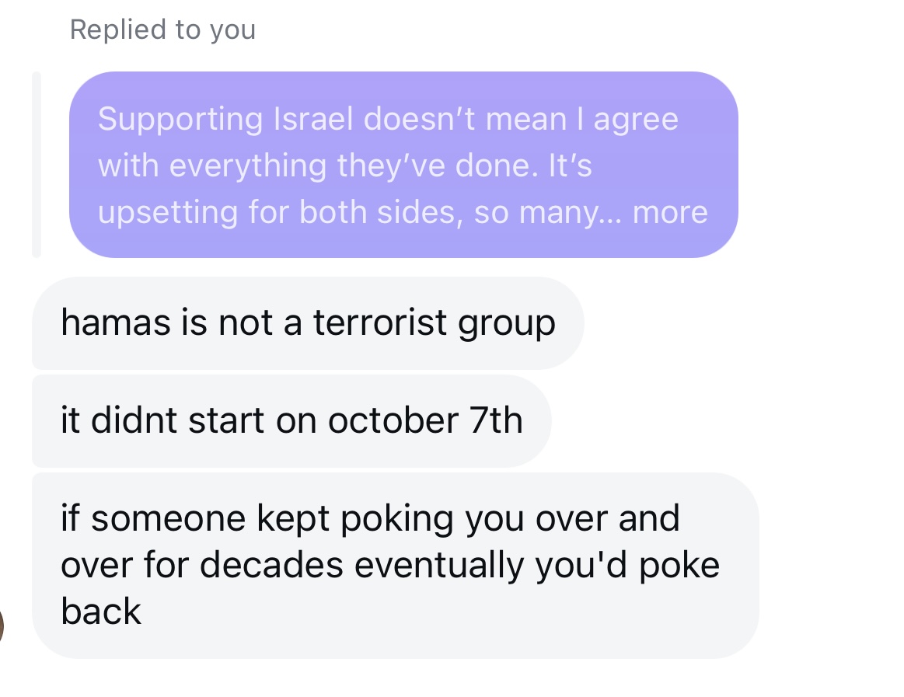904x697 pixels.
Task: Tap 'it didnt start' text in second bubble
Action: [163, 420]
